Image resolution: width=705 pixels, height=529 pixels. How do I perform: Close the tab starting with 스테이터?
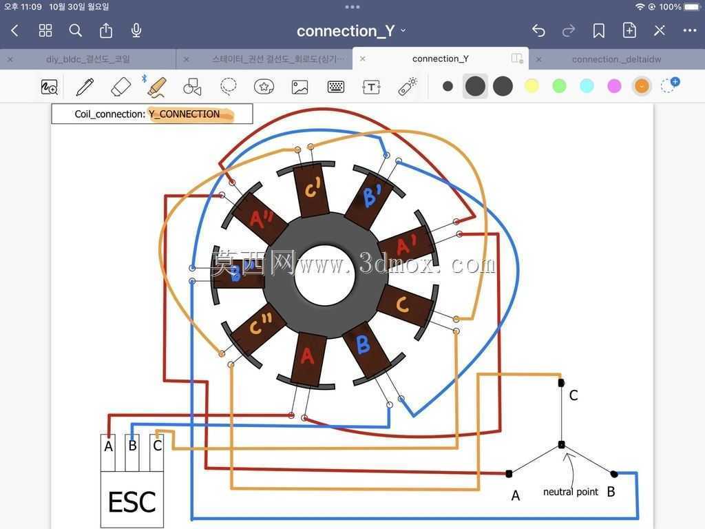click(x=186, y=59)
